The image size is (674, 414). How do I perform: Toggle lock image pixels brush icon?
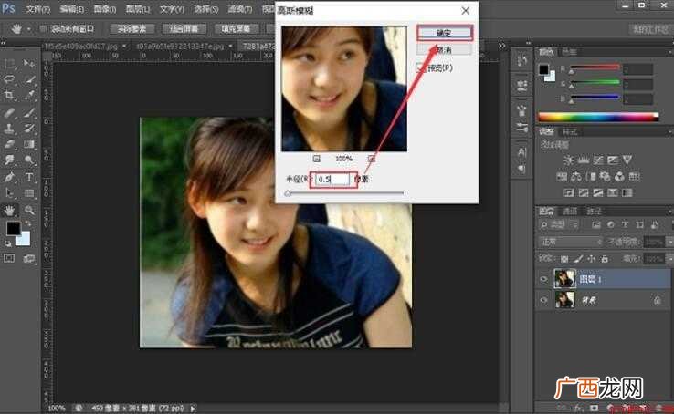click(x=579, y=259)
